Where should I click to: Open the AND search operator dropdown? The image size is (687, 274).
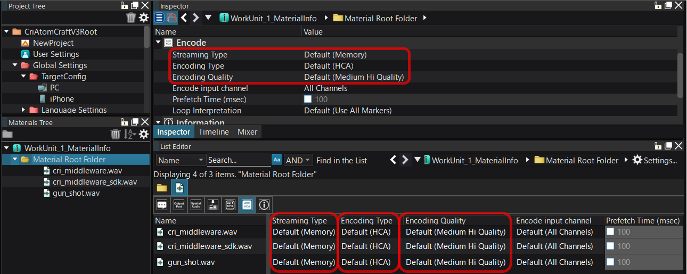coord(298,160)
